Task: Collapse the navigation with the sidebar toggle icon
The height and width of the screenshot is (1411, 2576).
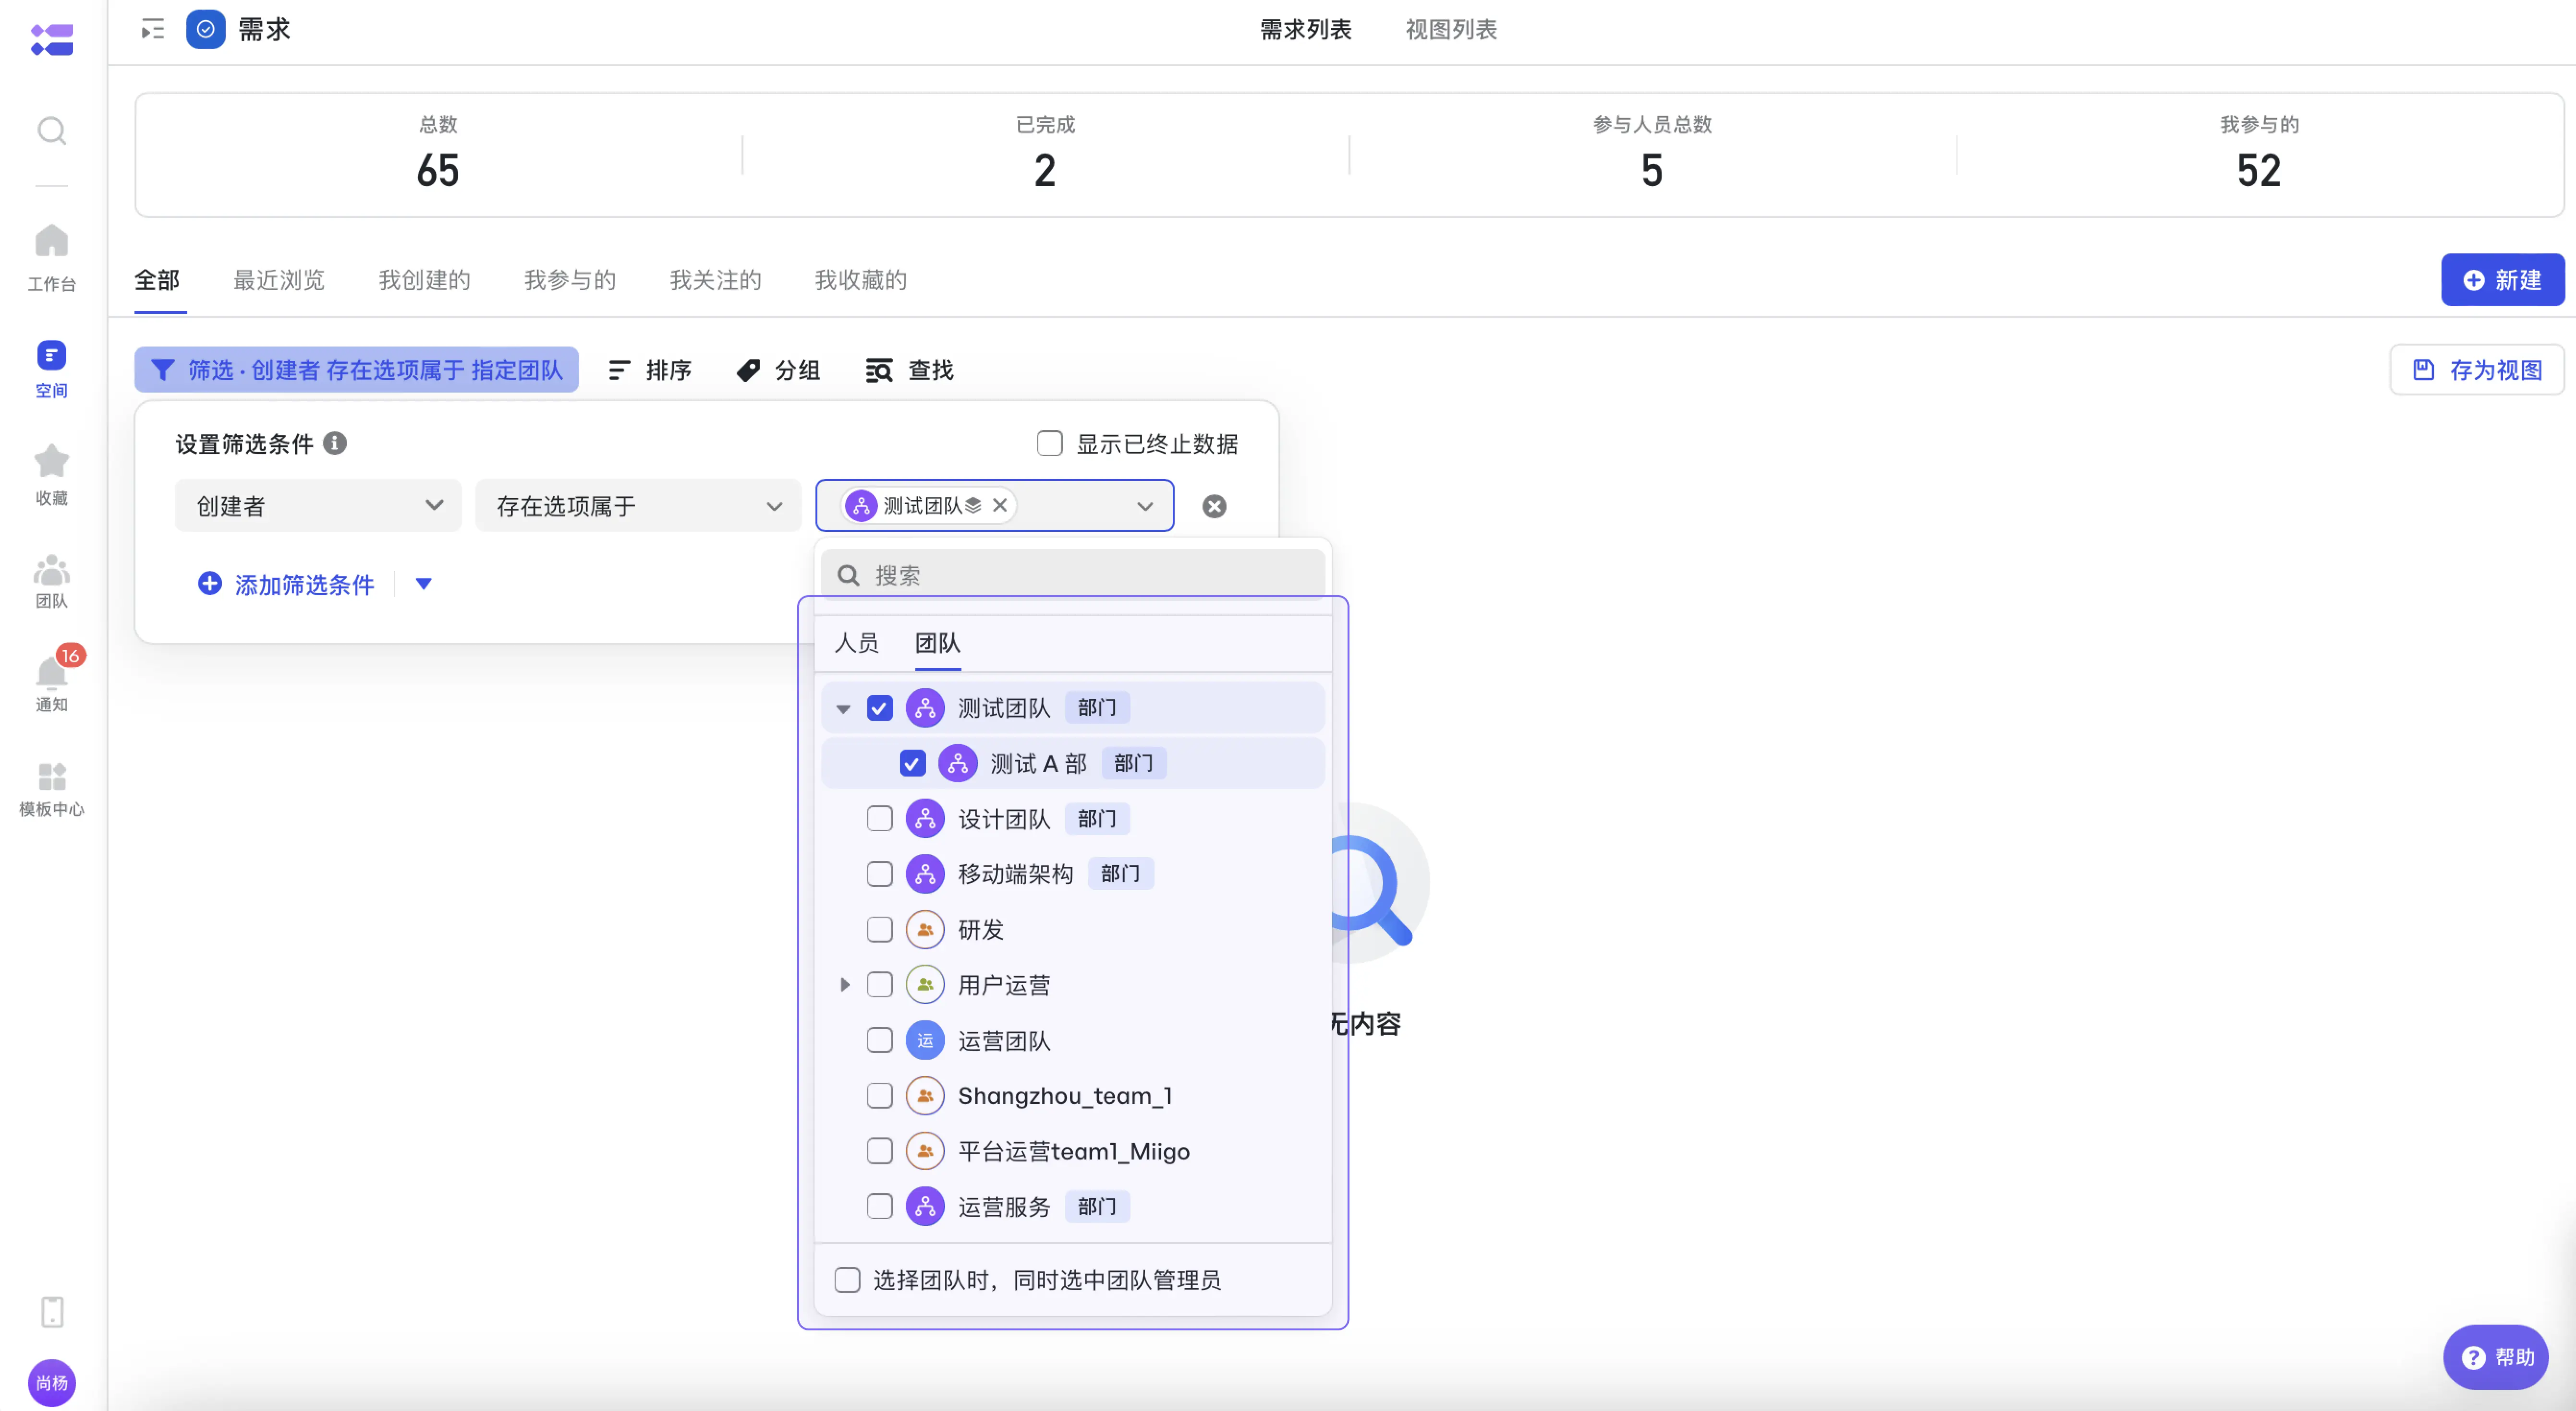Action: (x=153, y=30)
